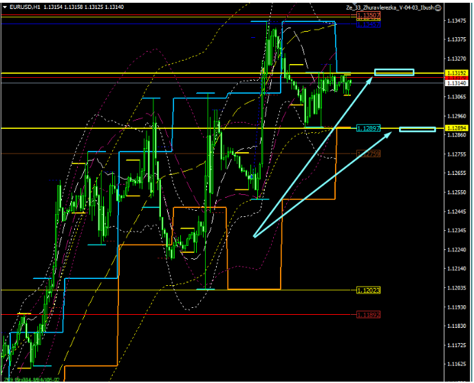Click the 1.12755 price scale value
Image resolution: width=474 pixels, height=383 pixels.
click(x=457, y=154)
